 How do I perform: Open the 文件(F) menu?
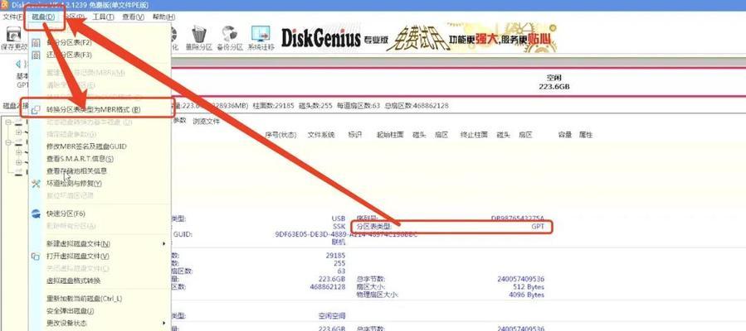coord(12,17)
